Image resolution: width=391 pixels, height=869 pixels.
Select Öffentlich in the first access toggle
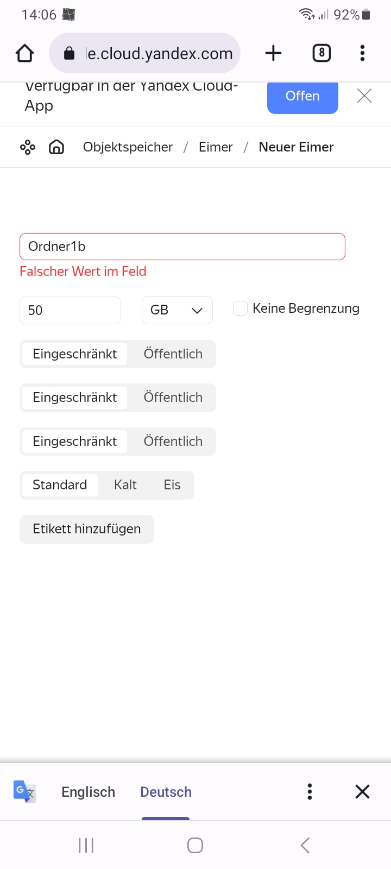[x=173, y=354]
